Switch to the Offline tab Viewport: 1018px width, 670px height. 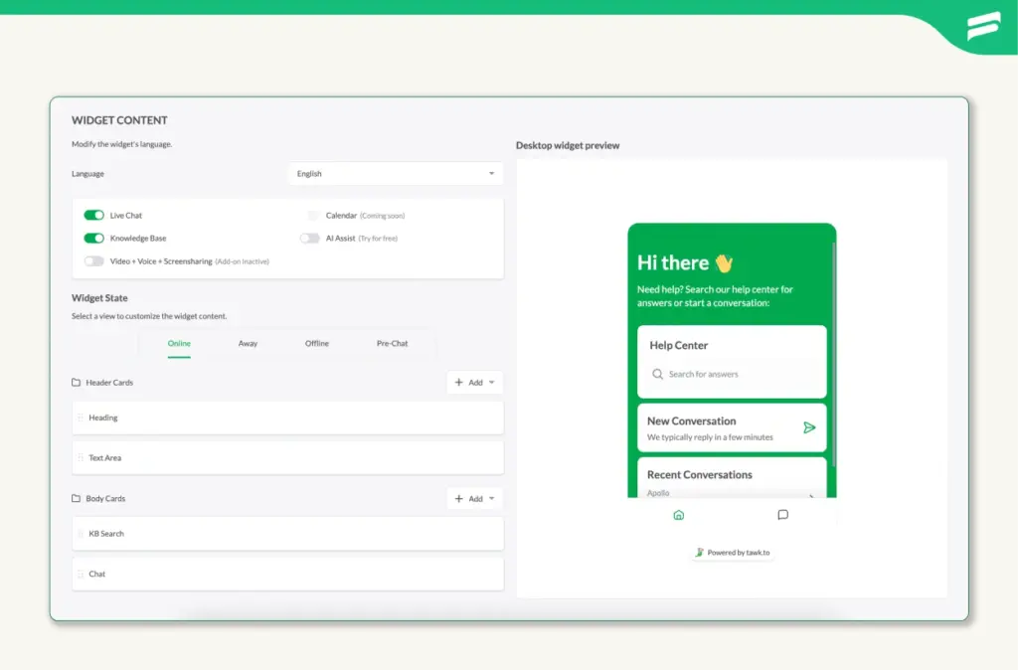(317, 343)
